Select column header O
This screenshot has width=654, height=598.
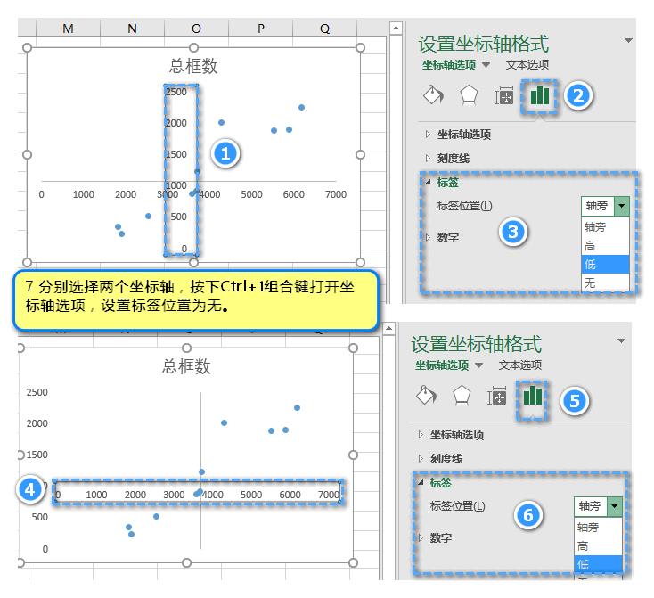(196, 29)
